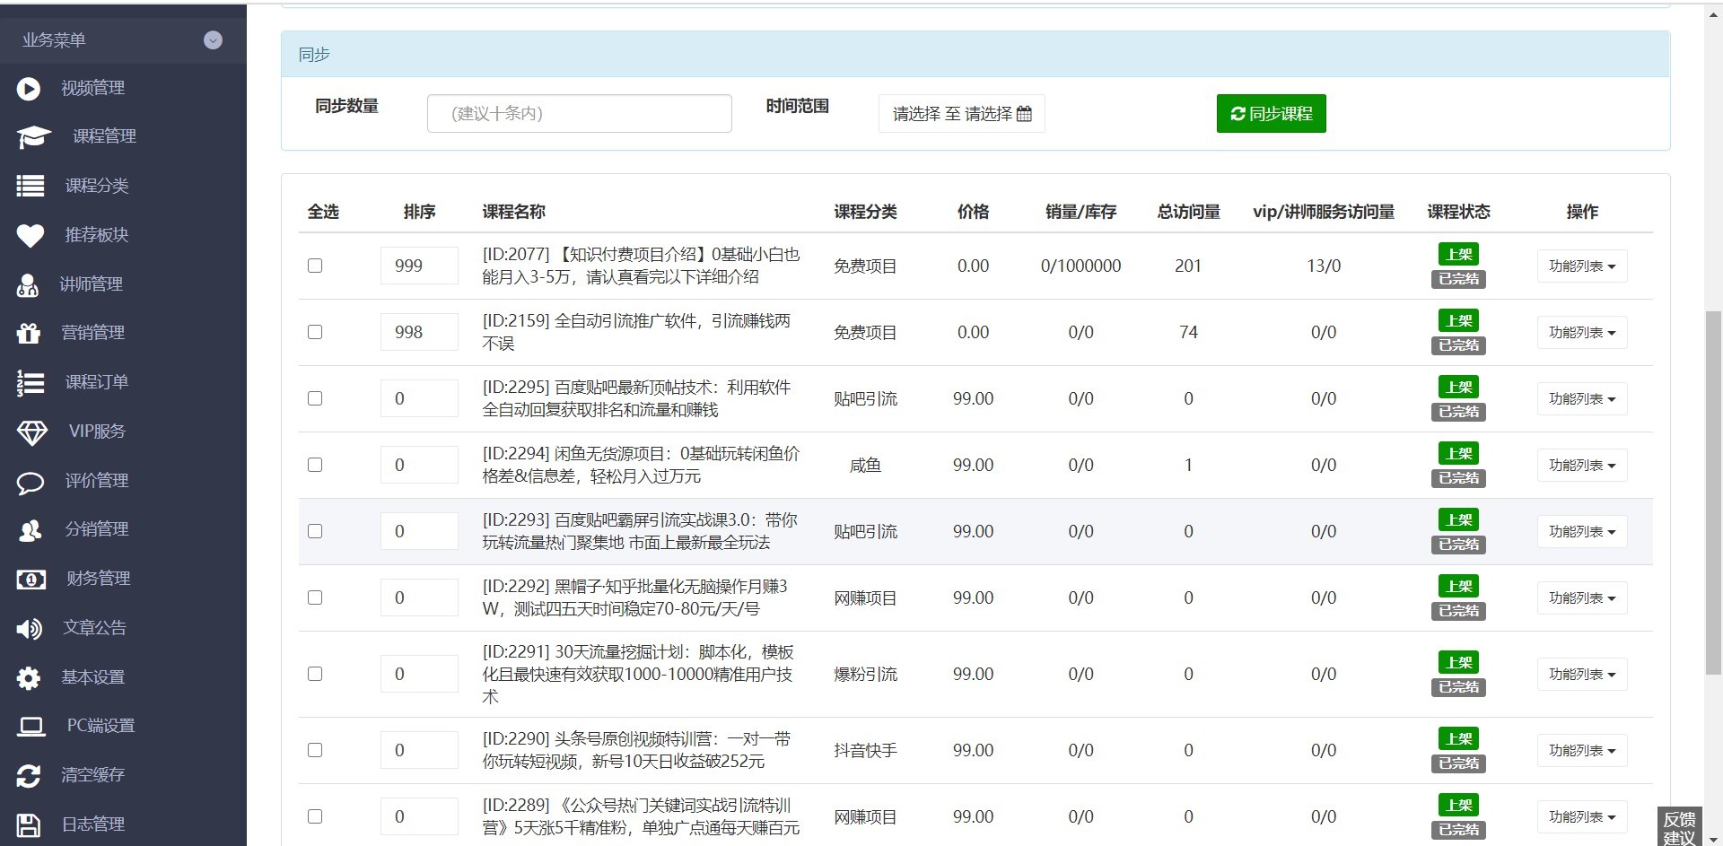The image size is (1723, 846).
Task: Select checkbox for course ID:2294 闲鱼
Action: click(x=315, y=465)
